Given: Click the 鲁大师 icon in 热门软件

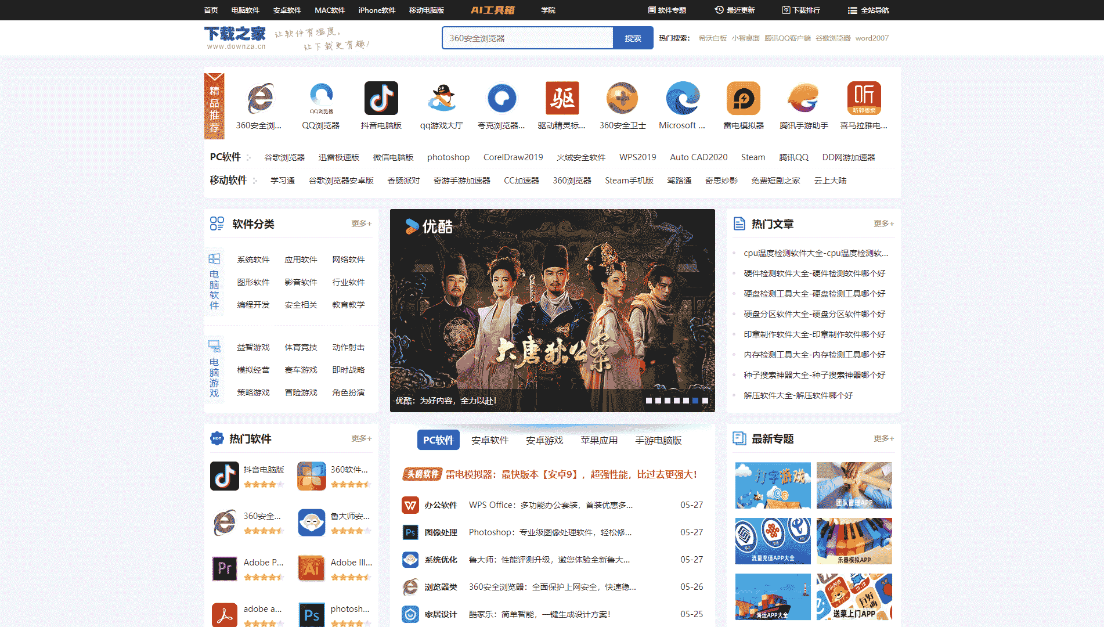Looking at the screenshot, I should (312, 522).
